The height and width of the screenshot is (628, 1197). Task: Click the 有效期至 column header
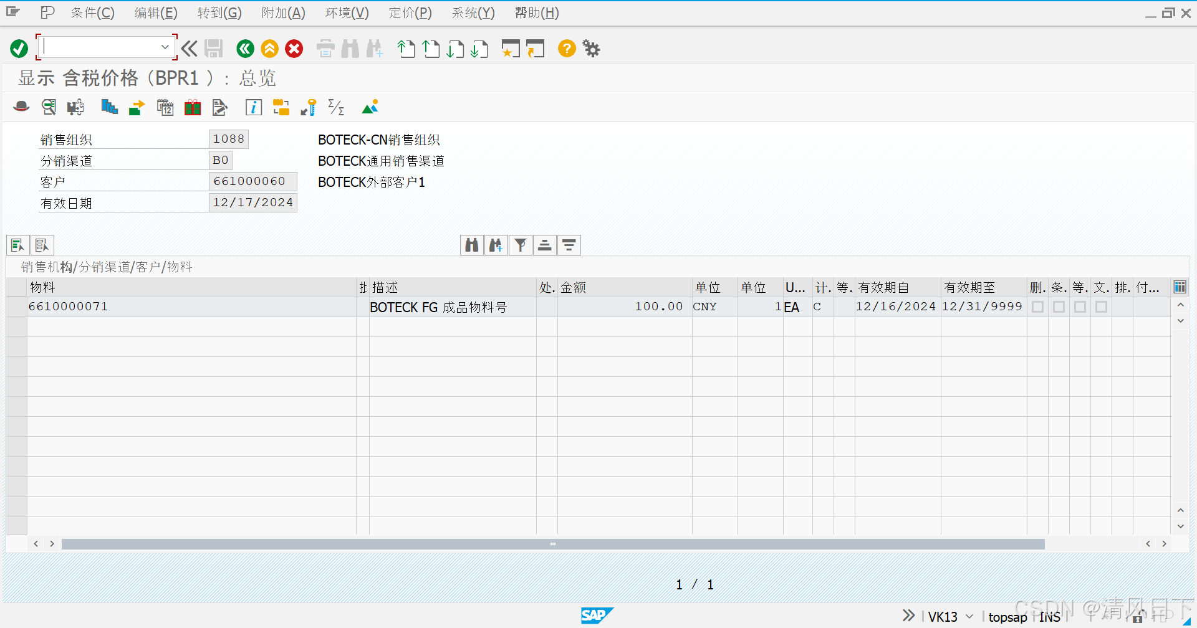point(984,287)
